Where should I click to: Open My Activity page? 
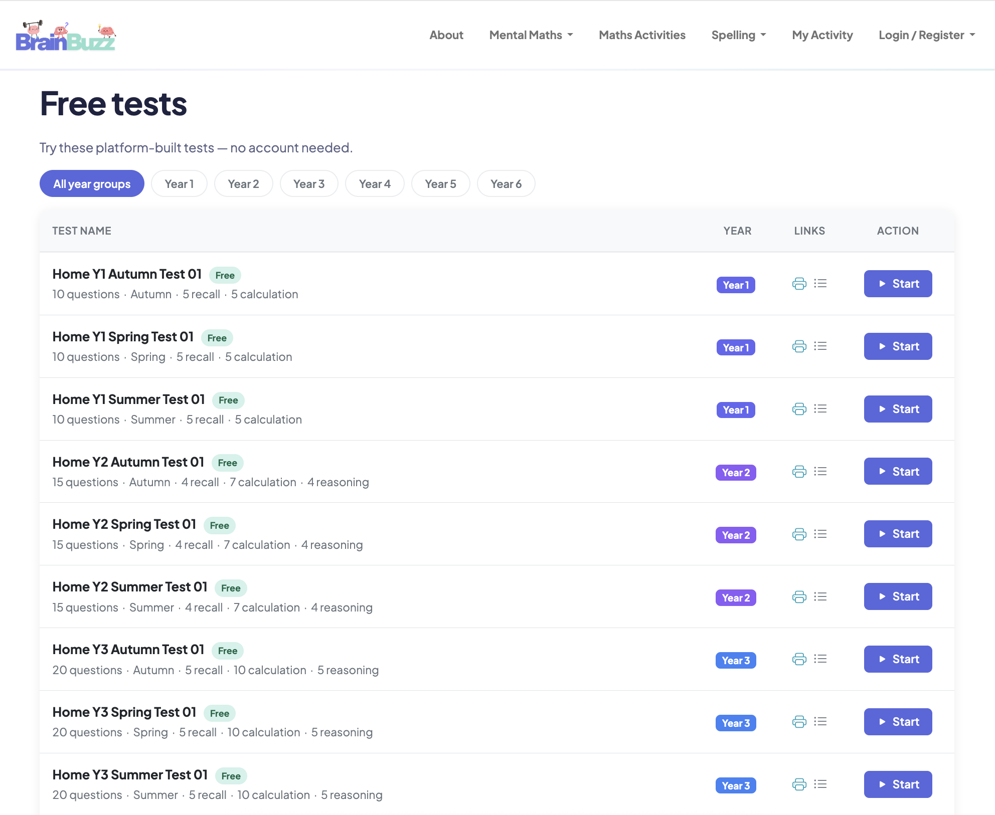(822, 35)
